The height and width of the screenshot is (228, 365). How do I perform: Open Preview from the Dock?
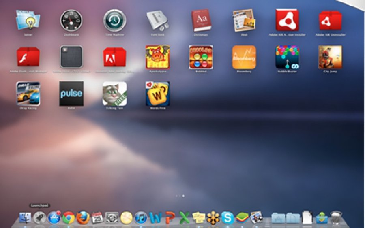pos(257,217)
